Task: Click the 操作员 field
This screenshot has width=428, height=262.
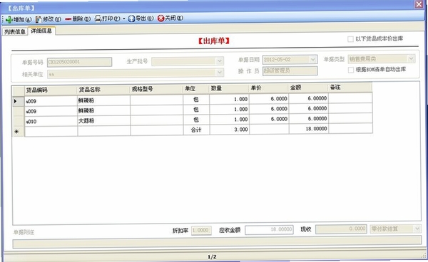Action: [x=290, y=70]
